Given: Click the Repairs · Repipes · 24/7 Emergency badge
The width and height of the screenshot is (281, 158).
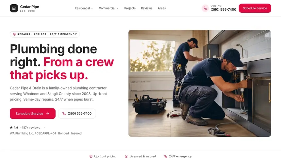Looking at the screenshot, I should point(45,34).
